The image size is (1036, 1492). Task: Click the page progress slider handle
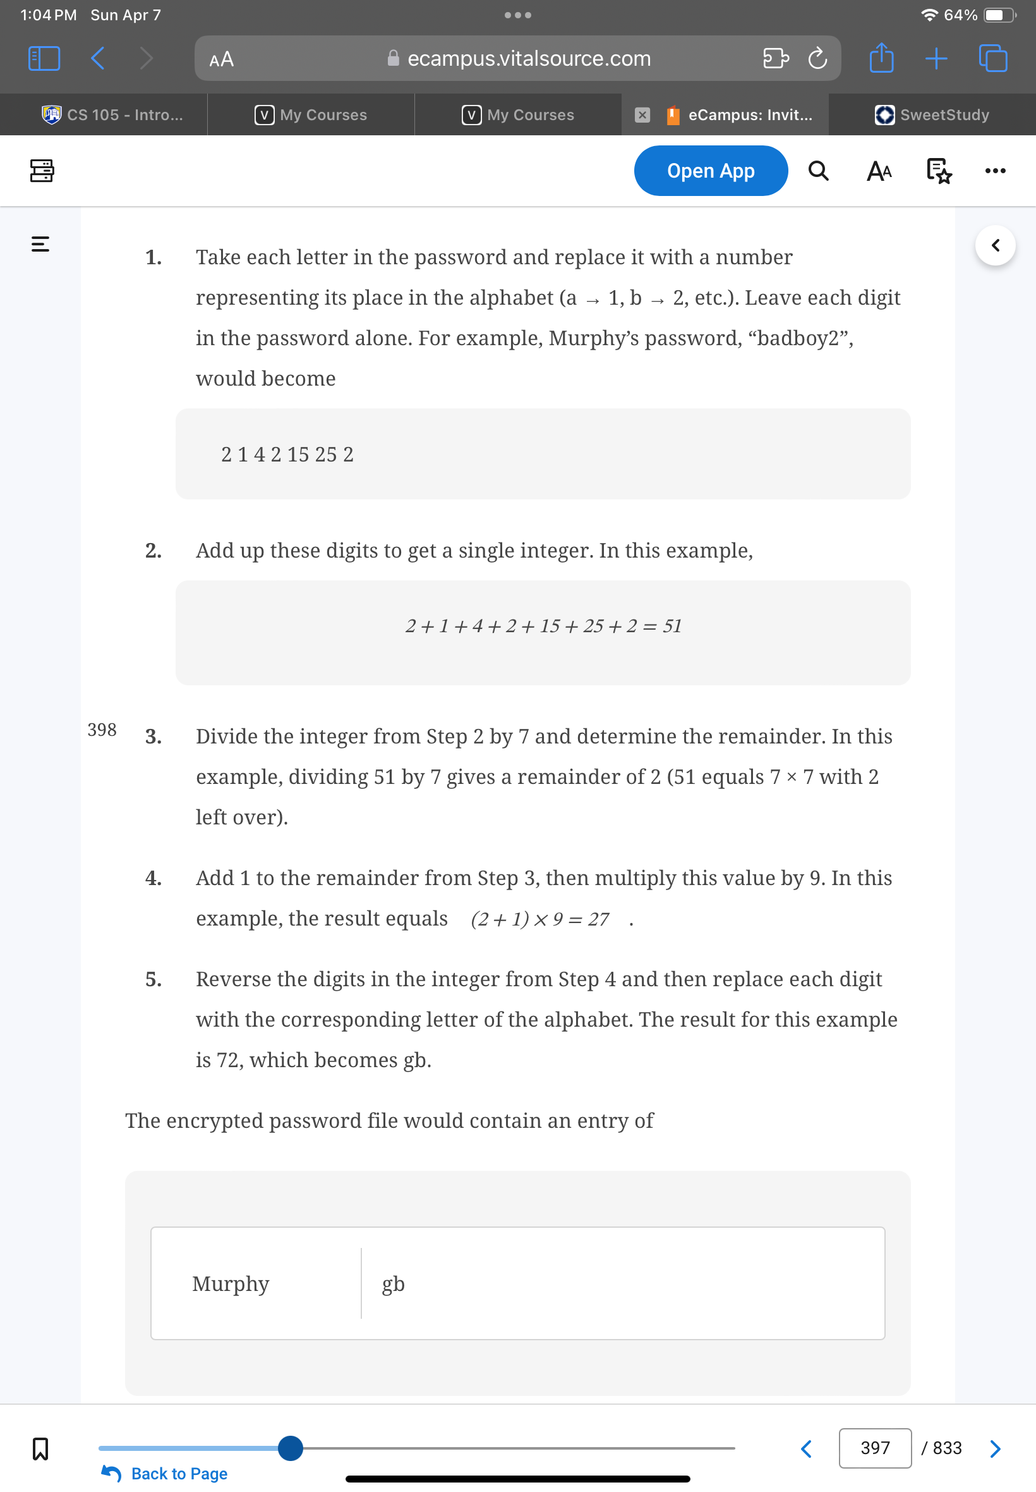click(290, 1448)
